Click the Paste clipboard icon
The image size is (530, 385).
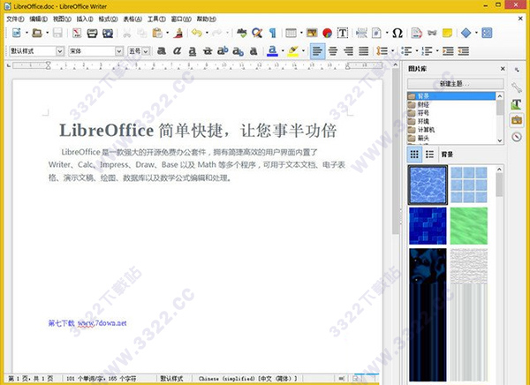[x=157, y=33]
